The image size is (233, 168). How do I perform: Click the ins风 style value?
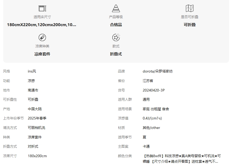(x=32, y=71)
